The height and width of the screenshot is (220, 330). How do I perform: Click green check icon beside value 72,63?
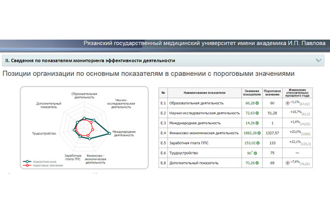pyautogui.click(x=257, y=113)
